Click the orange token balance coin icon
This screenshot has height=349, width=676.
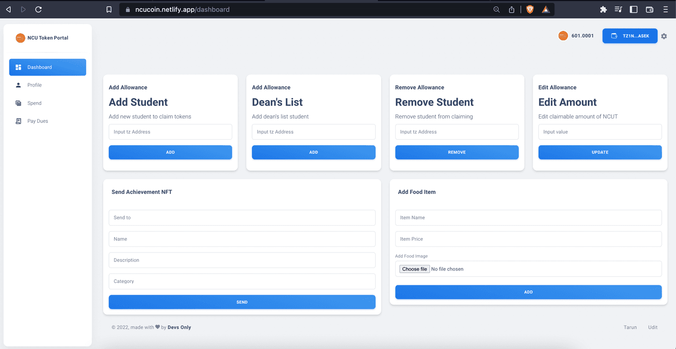point(563,36)
